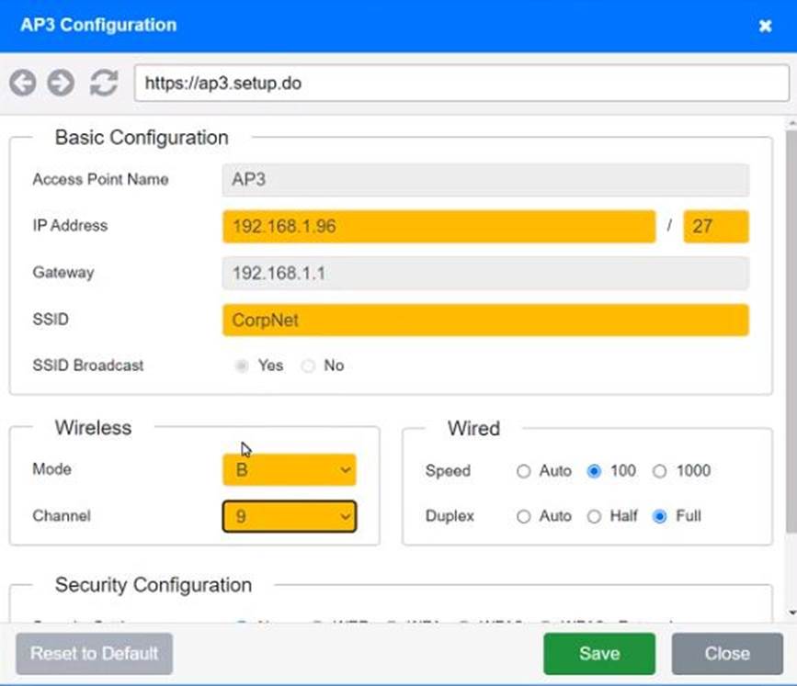Select Yes for SSID Broadcast

[243, 365]
